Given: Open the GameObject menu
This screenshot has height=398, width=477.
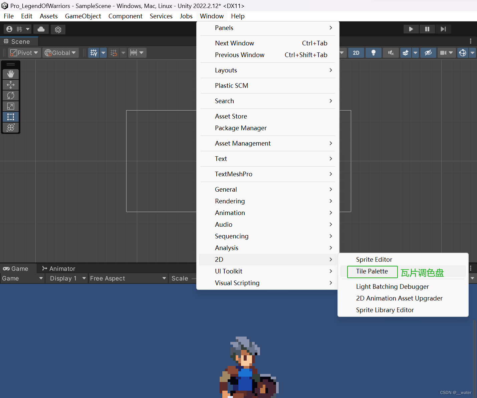Looking at the screenshot, I should tap(83, 16).
